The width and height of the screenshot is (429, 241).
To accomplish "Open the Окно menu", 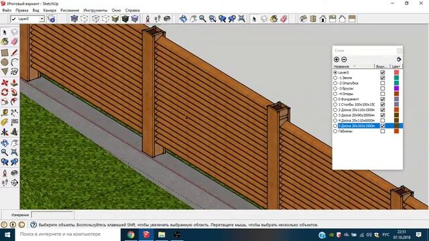I will coord(116,10).
